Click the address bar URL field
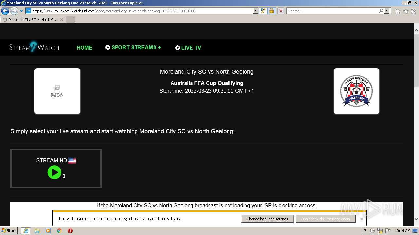This screenshot has height=235, width=419. coord(142,11)
